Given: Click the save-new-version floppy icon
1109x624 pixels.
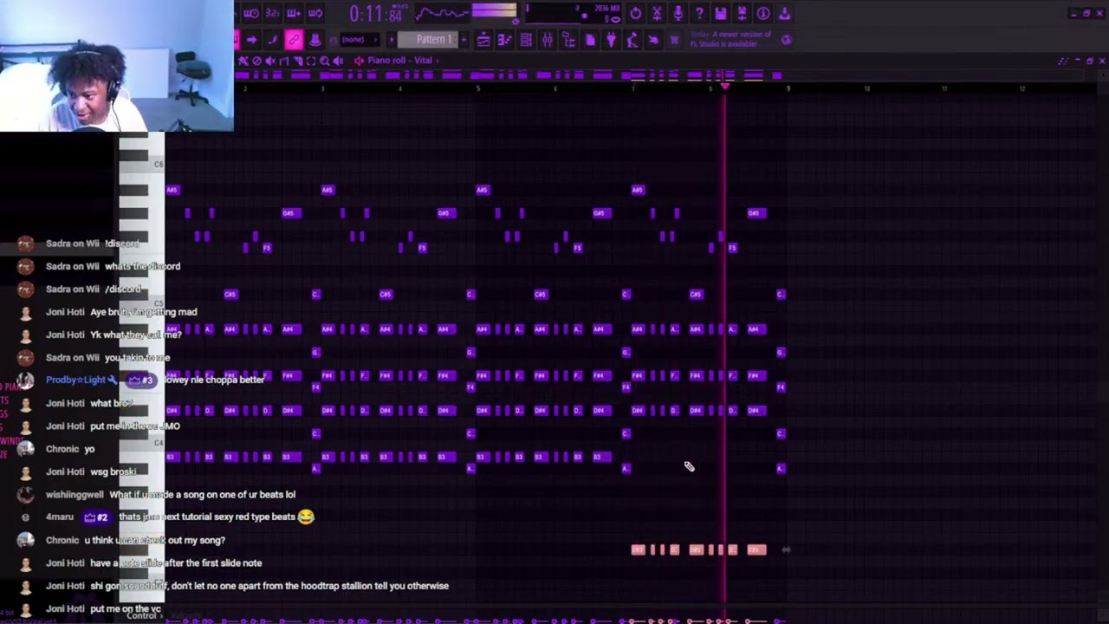Looking at the screenshot, I should click(742, 13).
